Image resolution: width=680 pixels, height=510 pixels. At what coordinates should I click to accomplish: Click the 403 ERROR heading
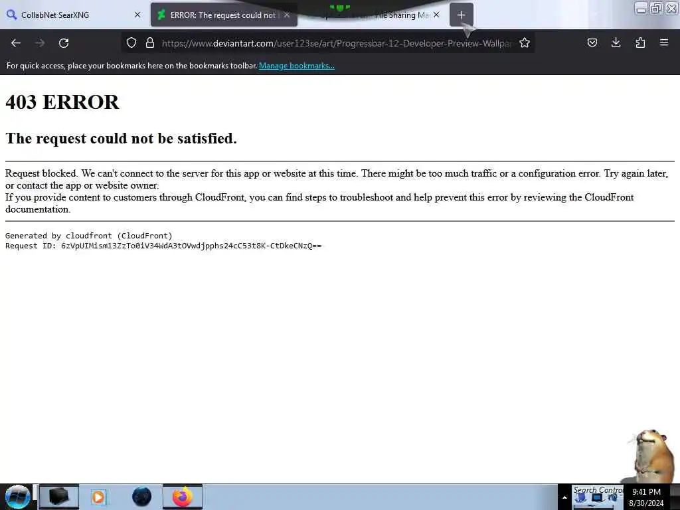tap(62, 102)
